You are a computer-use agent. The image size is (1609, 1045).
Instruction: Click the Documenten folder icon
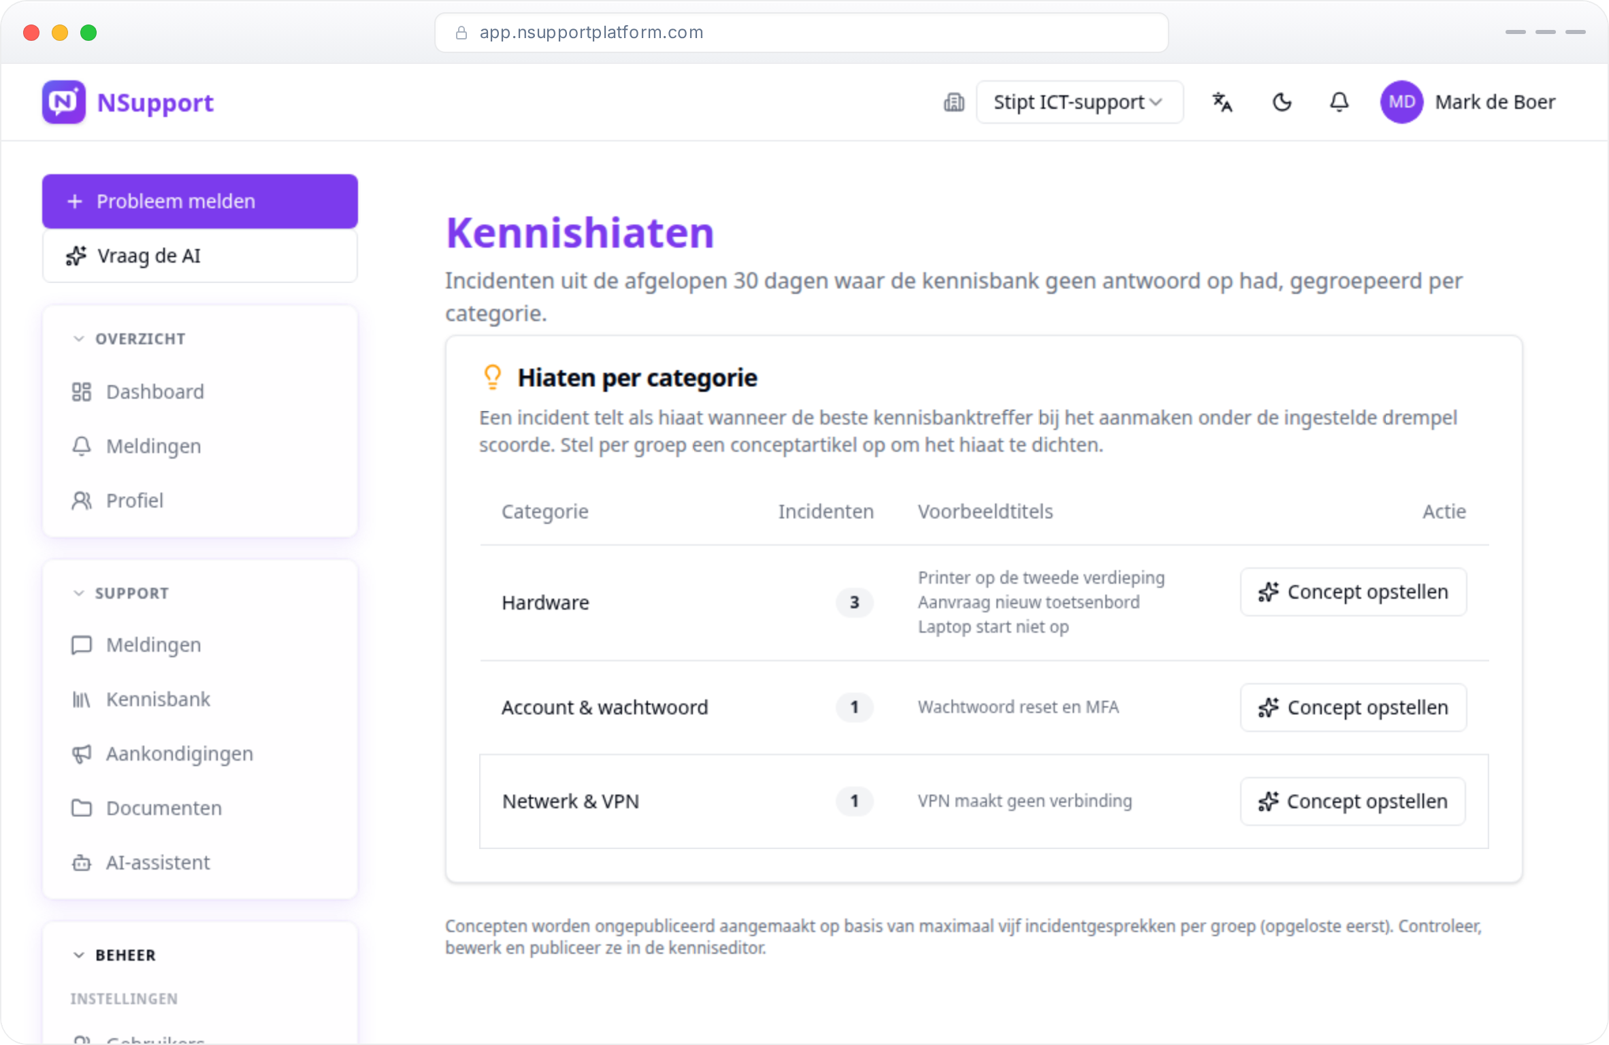coord(82,808)
